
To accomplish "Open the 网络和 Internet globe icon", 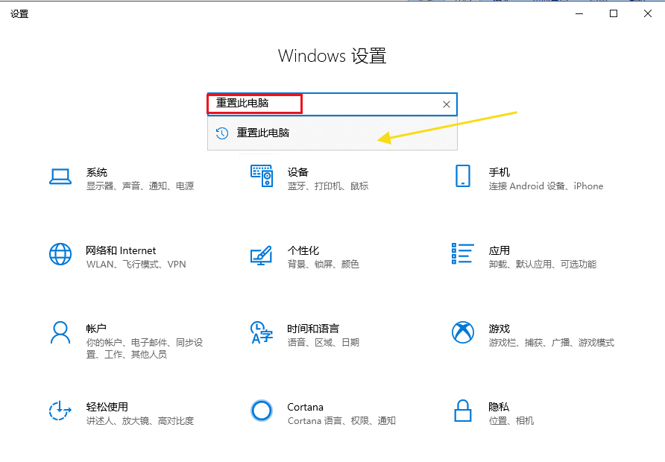I will (60, 254).
